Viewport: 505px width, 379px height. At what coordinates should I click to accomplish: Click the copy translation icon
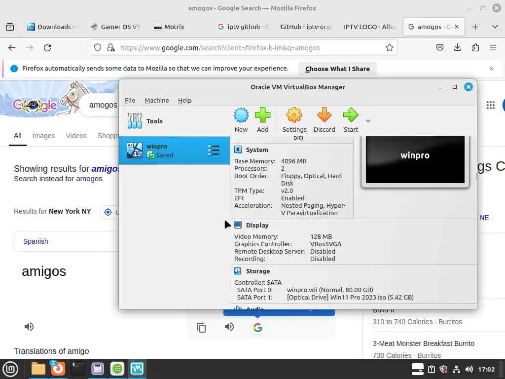coord(201,328)
